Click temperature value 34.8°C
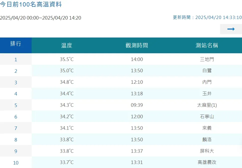Screen dimensions: 242x168 pyautogui.click(x=67, y=82)
